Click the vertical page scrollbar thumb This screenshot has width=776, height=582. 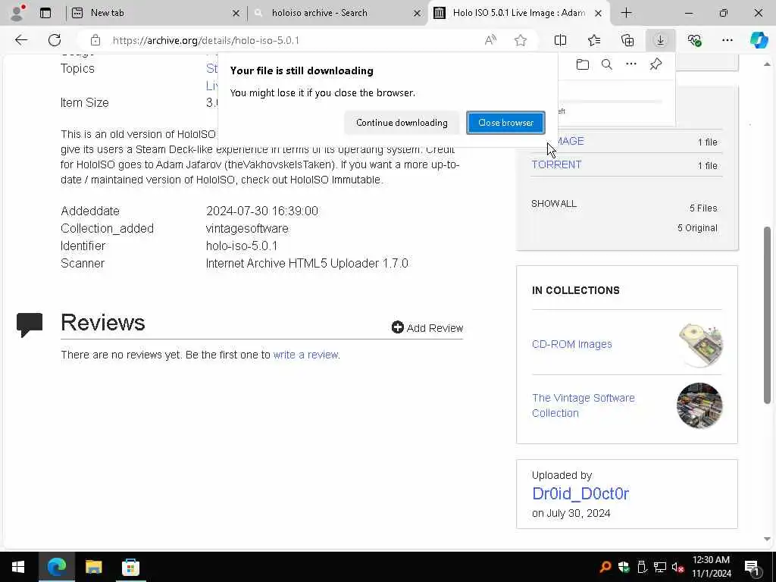click(x=767, y=314)
